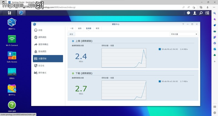Open the SRM main menu grid icon

(9, 13)
